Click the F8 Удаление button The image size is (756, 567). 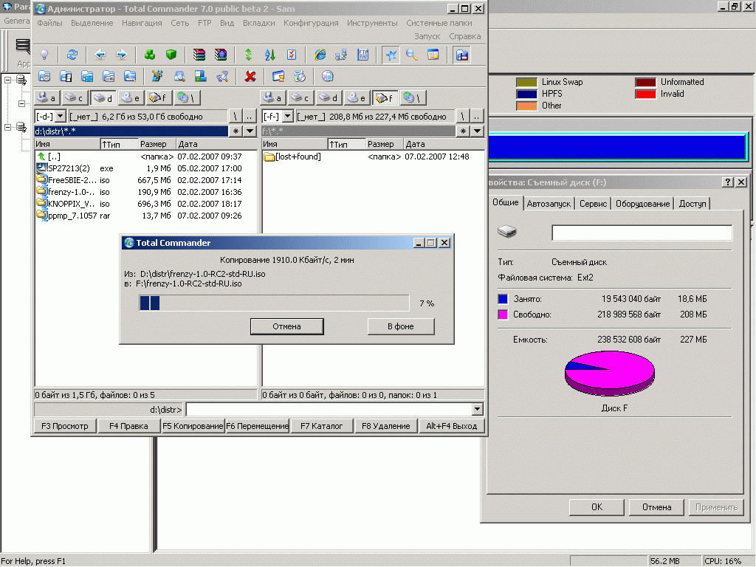point(385,426)
